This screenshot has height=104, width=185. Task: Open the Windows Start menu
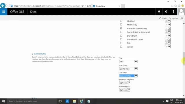[3, 101]
